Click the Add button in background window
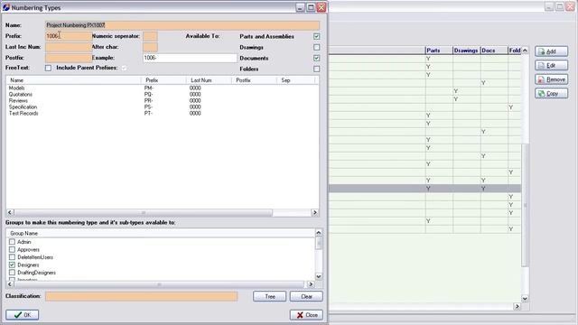The height and width of the screenshot is (325, 578). pos(551,51)
